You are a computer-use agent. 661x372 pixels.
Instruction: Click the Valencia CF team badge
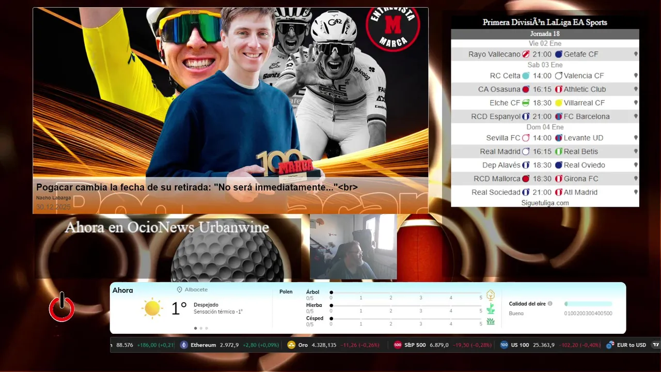coord(559,75)
